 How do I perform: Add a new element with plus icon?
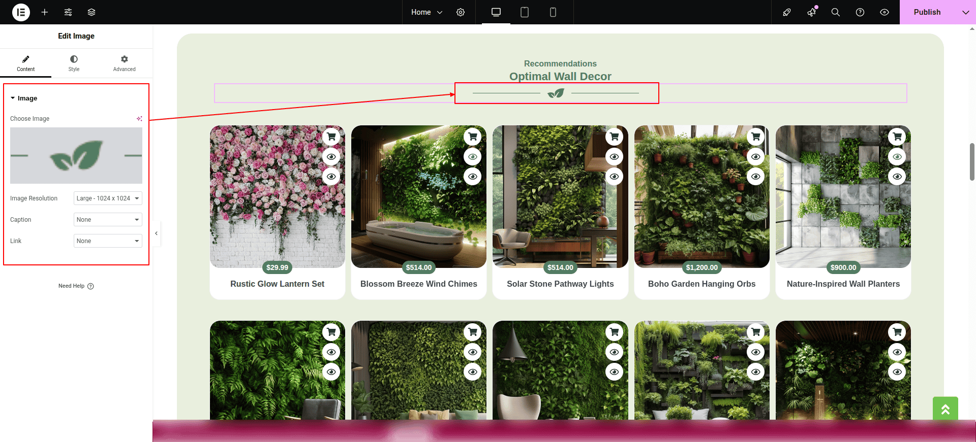pos(45,12)
